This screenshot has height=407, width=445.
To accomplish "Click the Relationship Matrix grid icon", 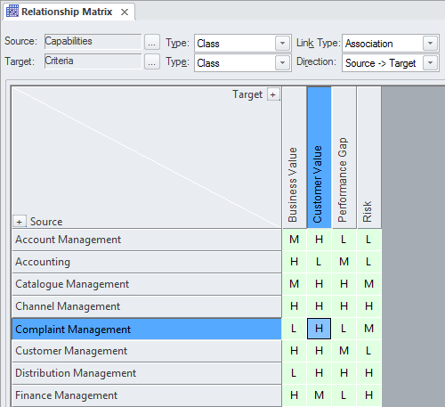I will (12, 12).
